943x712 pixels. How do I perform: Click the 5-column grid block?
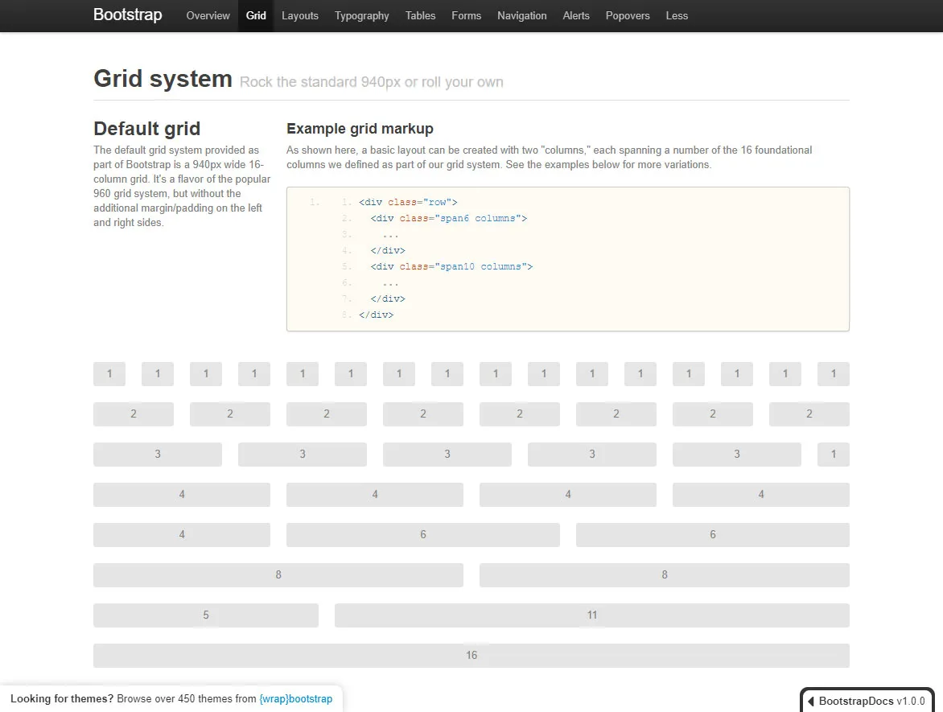click(x=206, y=615)
